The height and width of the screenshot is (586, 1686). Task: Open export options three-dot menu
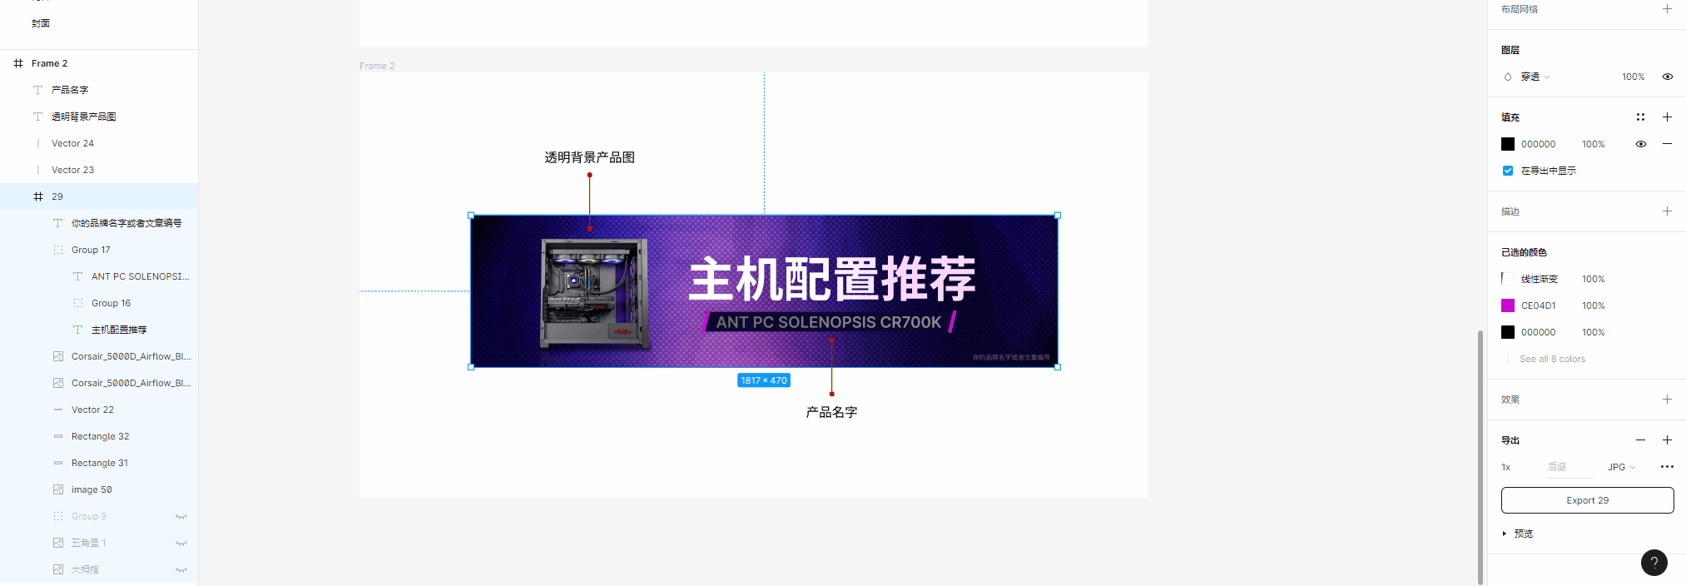coord(1667,467)
